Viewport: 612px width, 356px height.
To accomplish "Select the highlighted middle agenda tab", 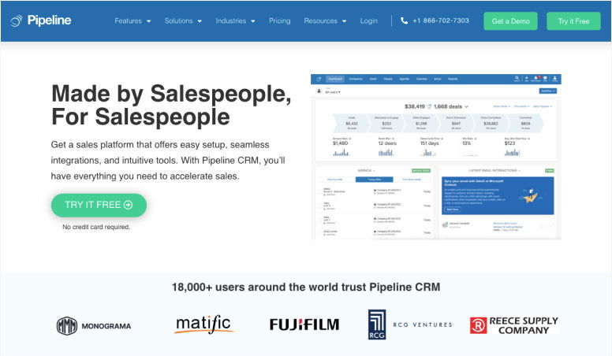I will click(375, 180).
